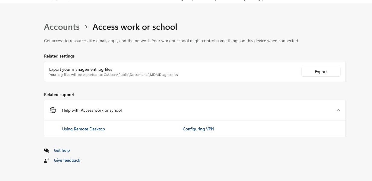Click the Export your management log files text
The image size is (372, 181).
81,69
